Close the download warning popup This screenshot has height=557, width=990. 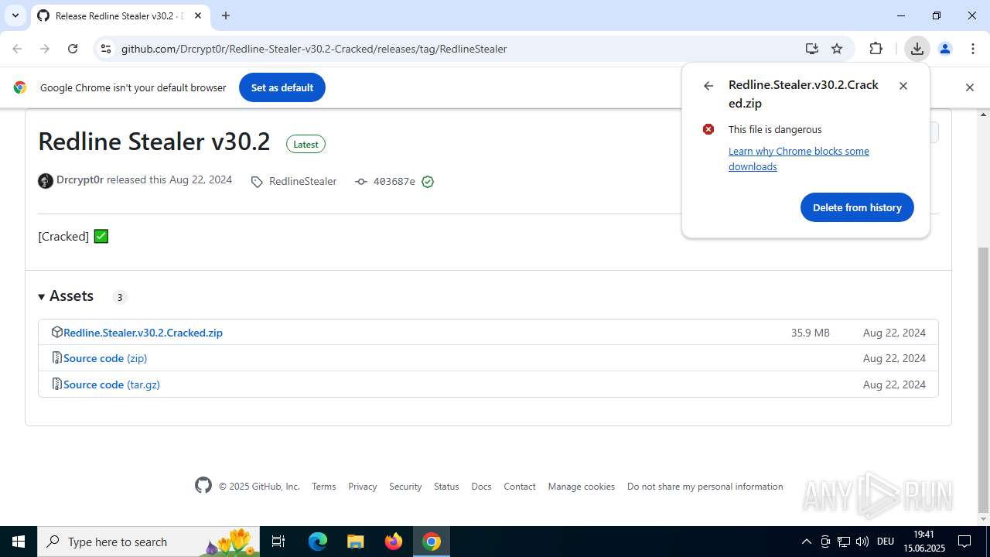coord(903,86)
